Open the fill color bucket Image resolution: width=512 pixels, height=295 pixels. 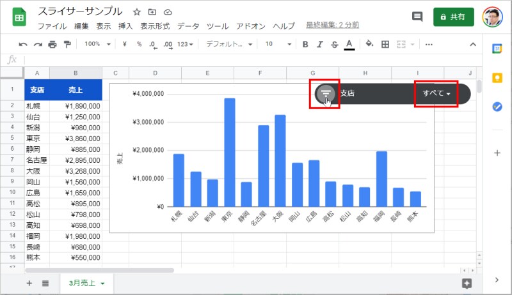click(x=369, y=43)
